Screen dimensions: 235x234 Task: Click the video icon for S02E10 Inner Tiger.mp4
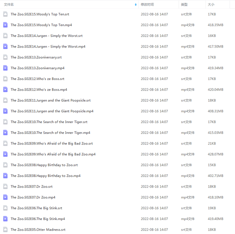tap(6, 133)
